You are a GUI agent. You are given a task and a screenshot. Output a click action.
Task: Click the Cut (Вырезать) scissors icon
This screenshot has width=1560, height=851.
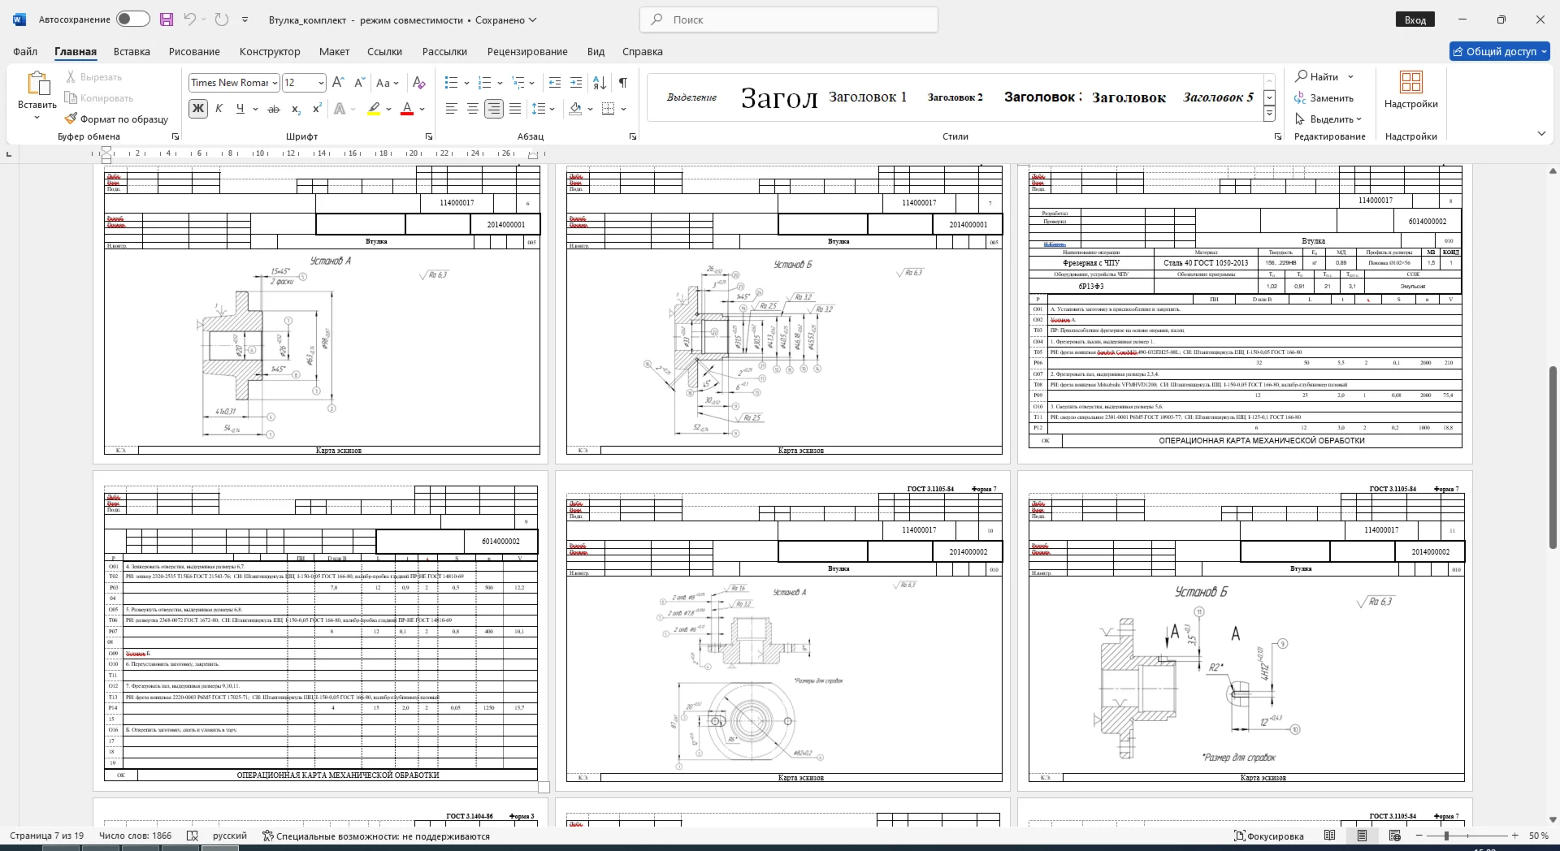pos(71,77)
